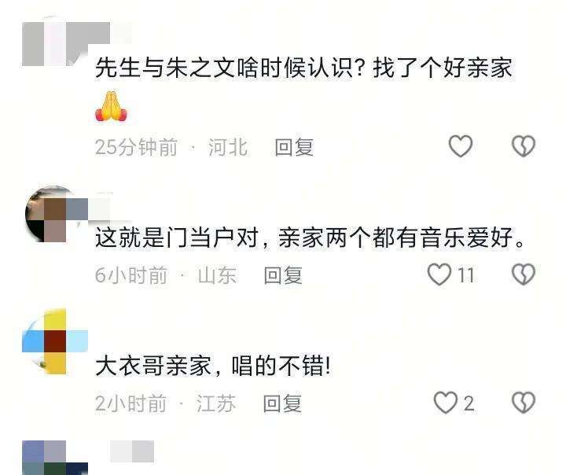The width and height of the screenshot is (566, 475).
Task: Select comment text 先生与朱之文啥时候认识
Action: [x=224, y=68]
